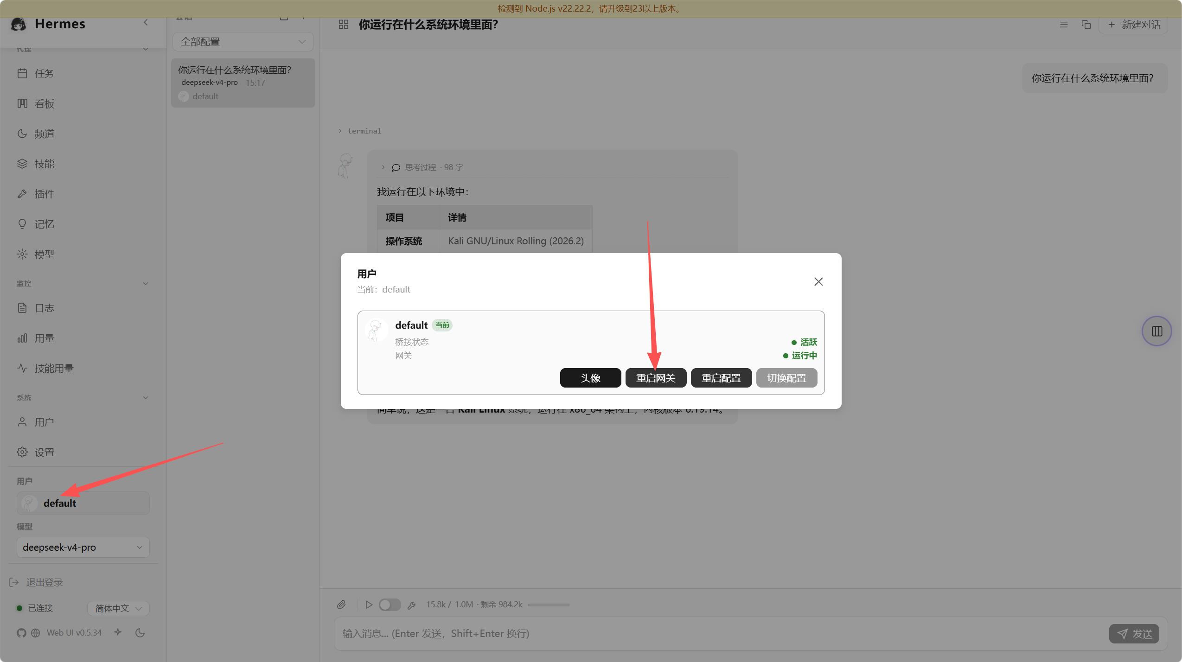Toggle dark mode moon icon
Viewport: 1182px width, 662px height.
(x=140, y=633)
